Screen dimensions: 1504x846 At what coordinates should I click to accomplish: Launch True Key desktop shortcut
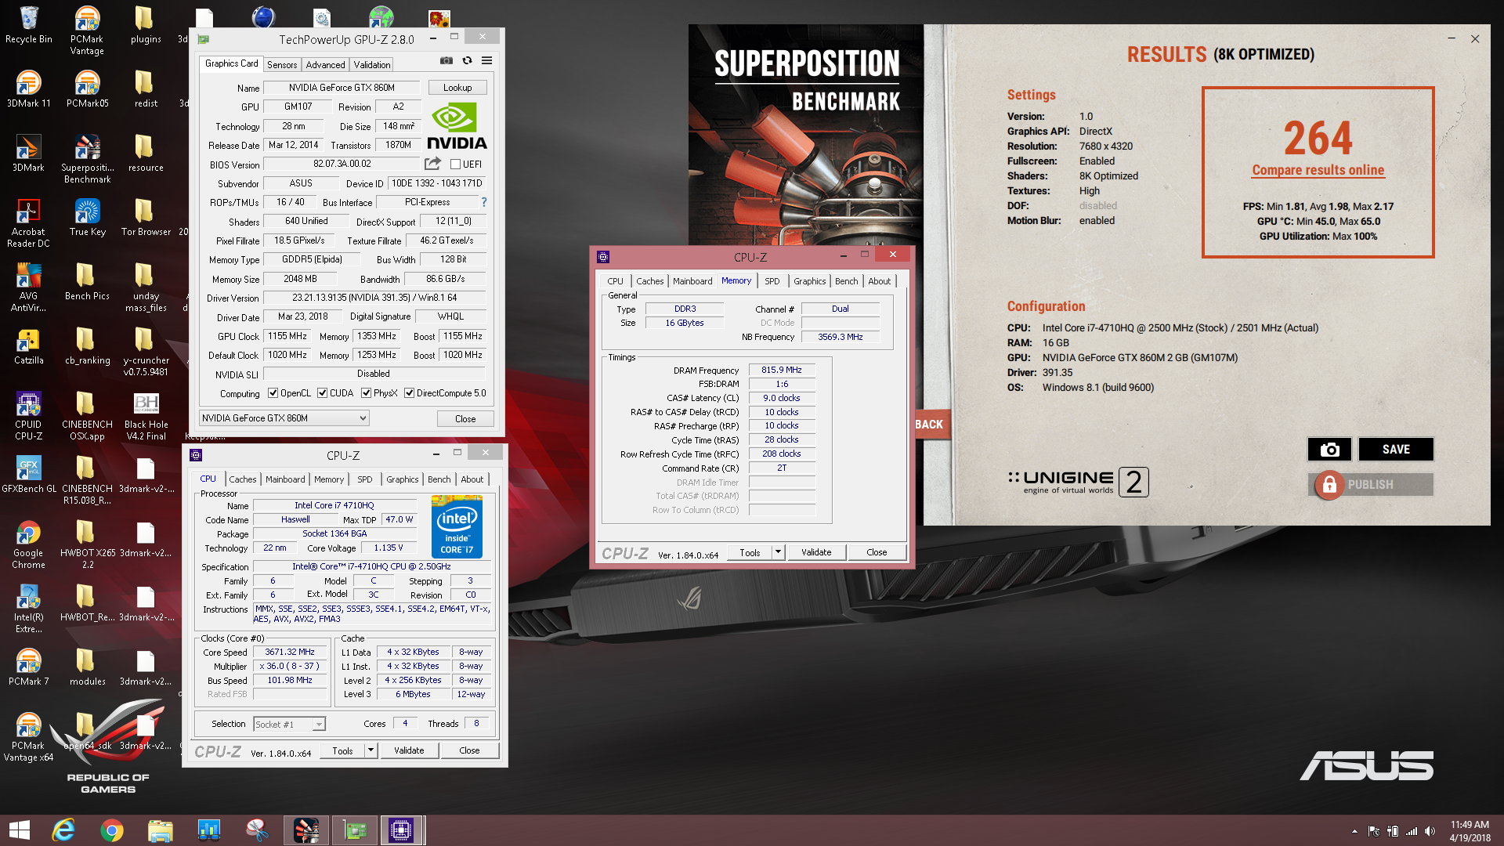87,217
